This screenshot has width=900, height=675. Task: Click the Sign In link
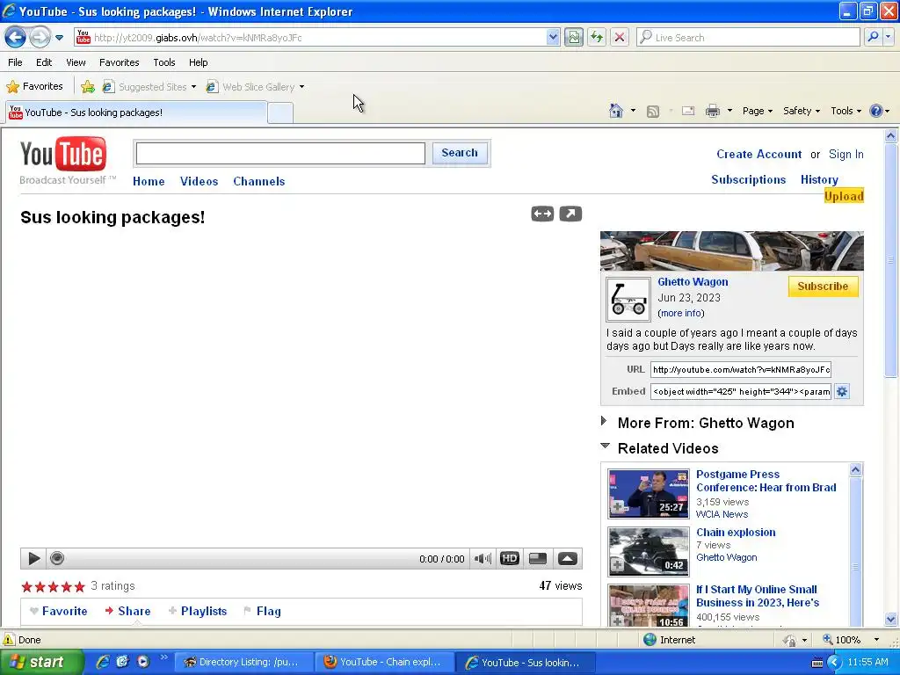[846, 155]
